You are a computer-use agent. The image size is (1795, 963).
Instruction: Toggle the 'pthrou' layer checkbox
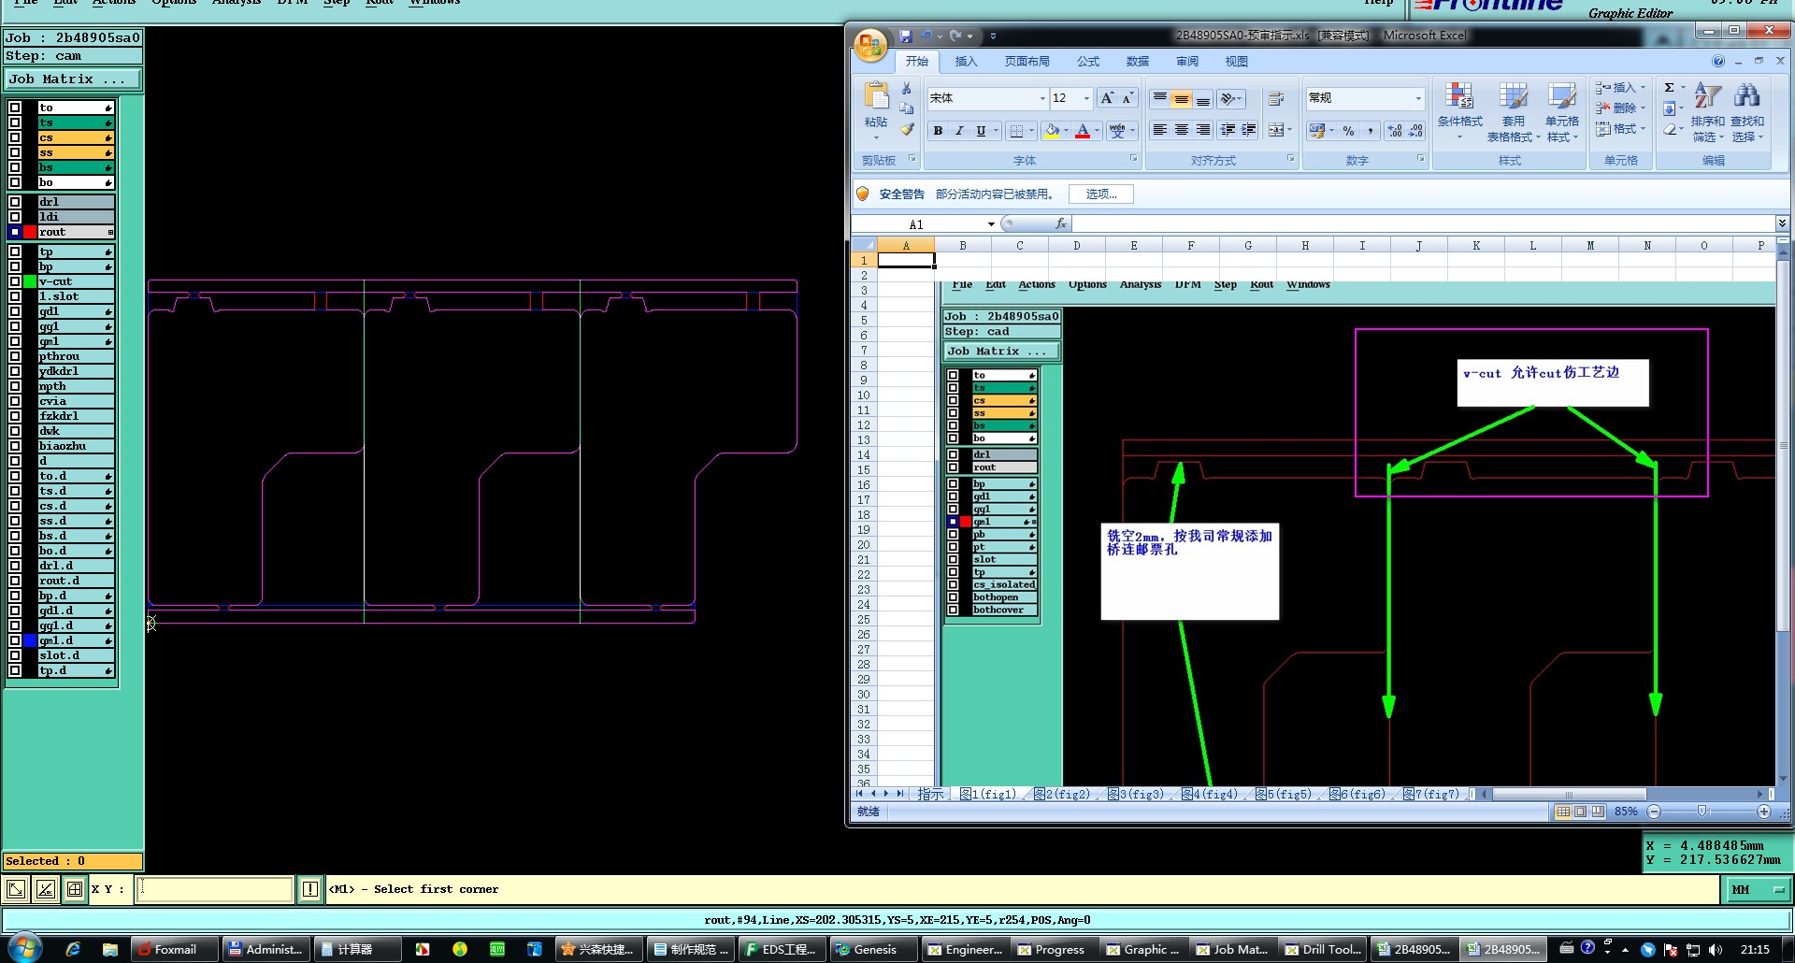coord(15,356)
